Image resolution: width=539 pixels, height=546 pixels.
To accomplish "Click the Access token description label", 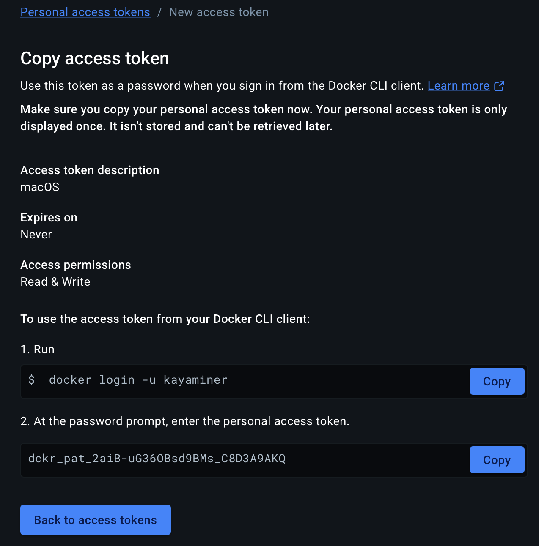I will point(90,170).
